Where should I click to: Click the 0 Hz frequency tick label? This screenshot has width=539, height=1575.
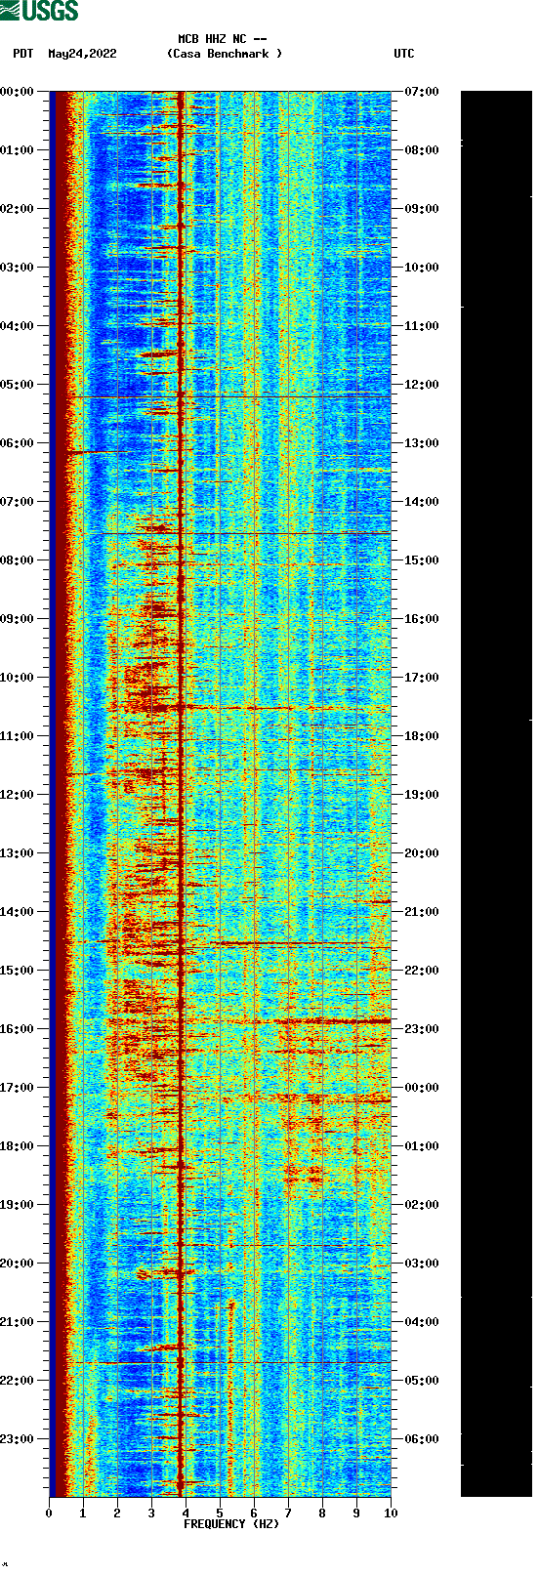point(49,1513)
